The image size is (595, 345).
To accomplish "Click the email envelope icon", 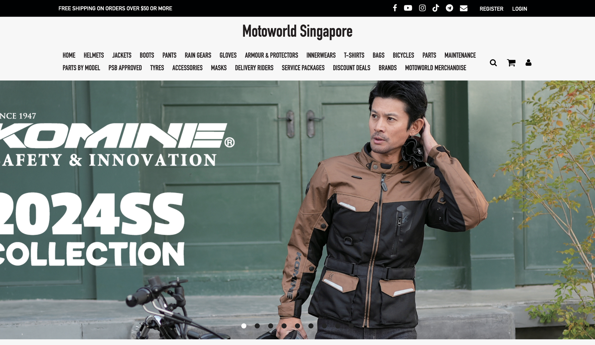I will pos(464,8).
